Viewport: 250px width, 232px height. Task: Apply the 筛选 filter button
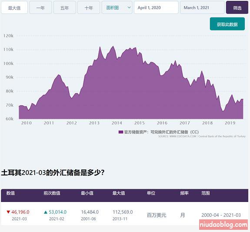[x=237, y=7]
